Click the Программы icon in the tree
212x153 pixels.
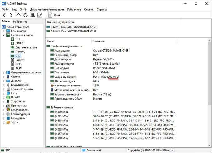coord(8,106)
